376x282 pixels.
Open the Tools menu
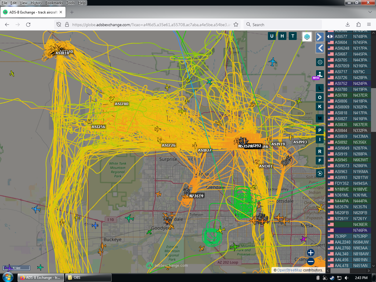tap(70, 3)
